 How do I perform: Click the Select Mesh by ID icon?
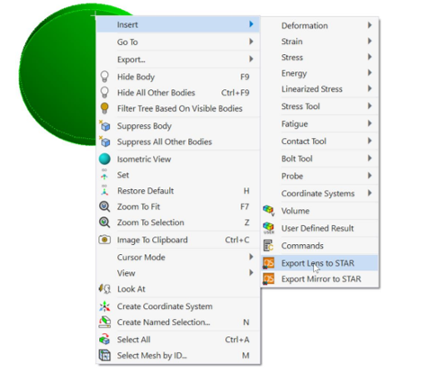(x=104, y=355)
